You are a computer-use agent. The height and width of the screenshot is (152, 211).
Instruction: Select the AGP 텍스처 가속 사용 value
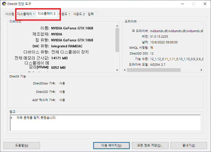coord(62,100)
